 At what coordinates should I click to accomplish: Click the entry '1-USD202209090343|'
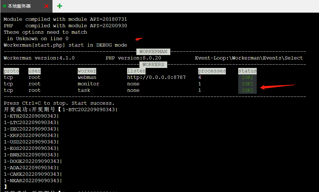coord(31,142)
